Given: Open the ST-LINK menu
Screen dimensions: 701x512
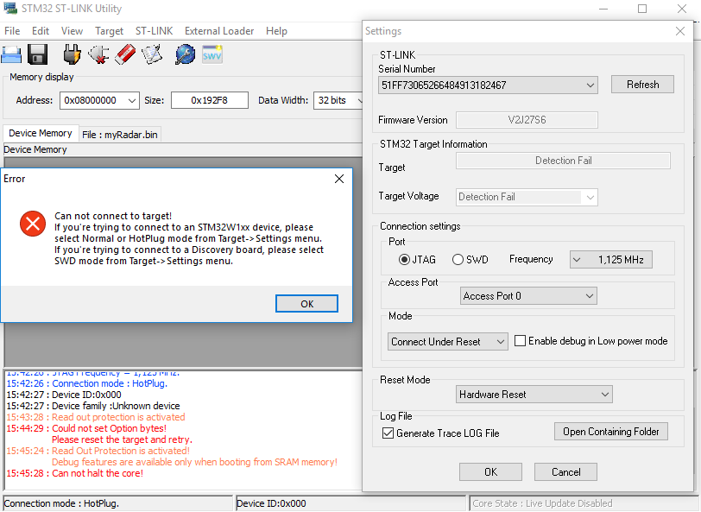Looking at the screenshot, I should coord(154,31).
